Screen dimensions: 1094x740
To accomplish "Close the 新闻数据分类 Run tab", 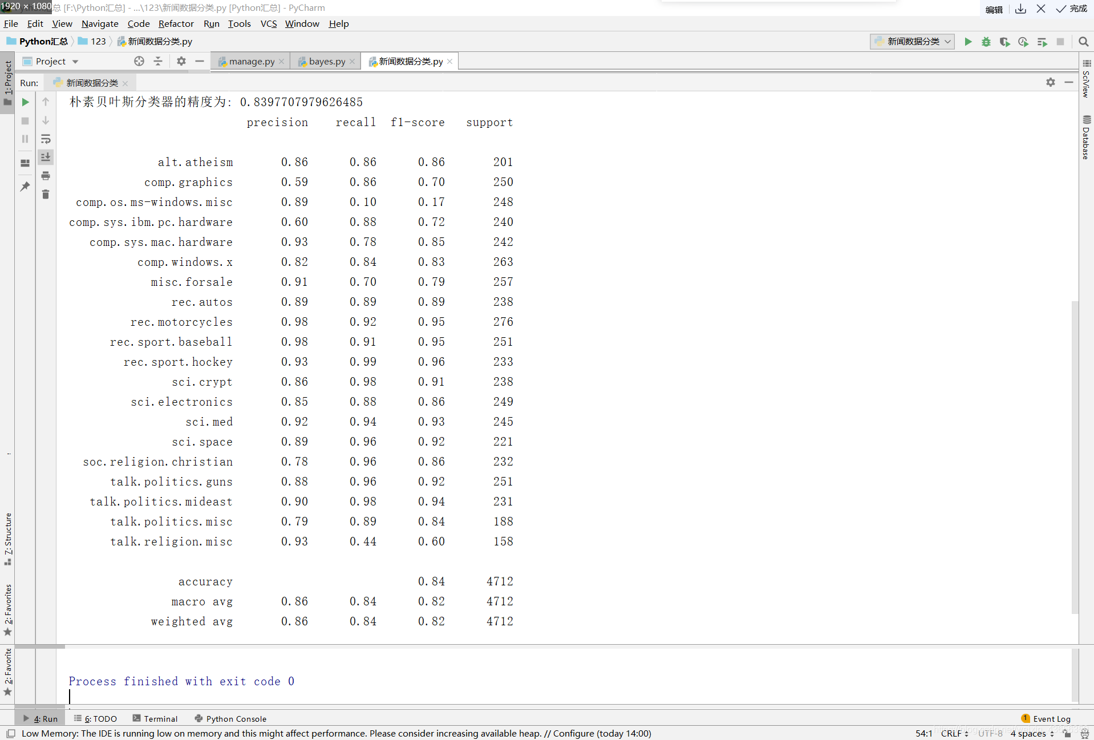I will click(125, 83).
